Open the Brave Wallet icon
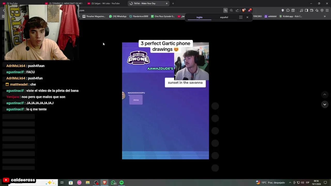This screenshot has height=186, width=331. pyautogui.click(x=312, y=10)
